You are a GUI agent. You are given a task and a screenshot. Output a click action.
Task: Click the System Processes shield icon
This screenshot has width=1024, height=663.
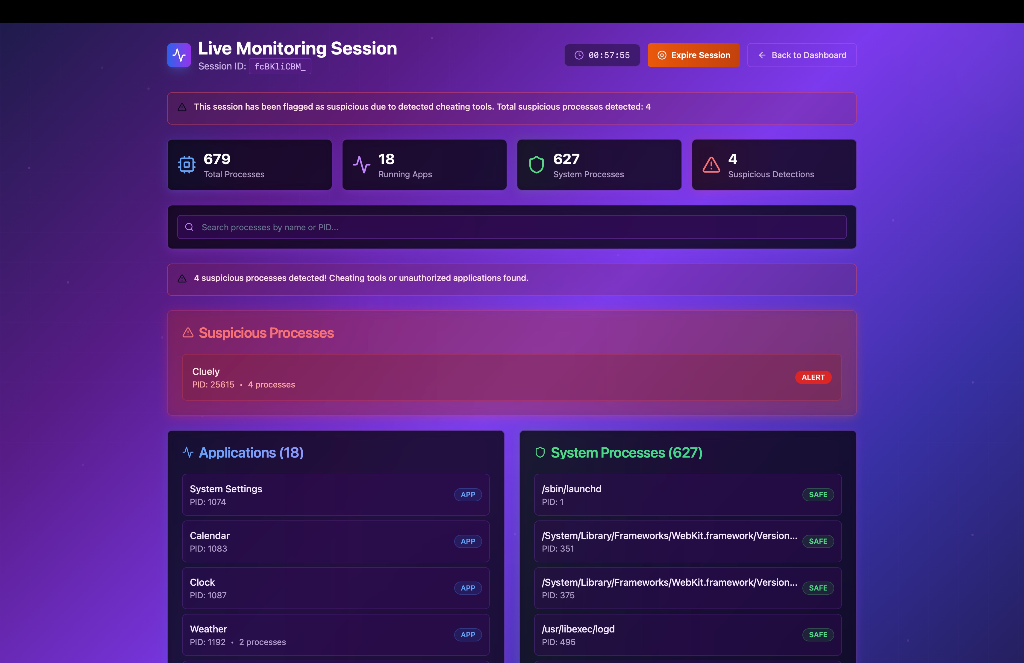tap(536, 164)
